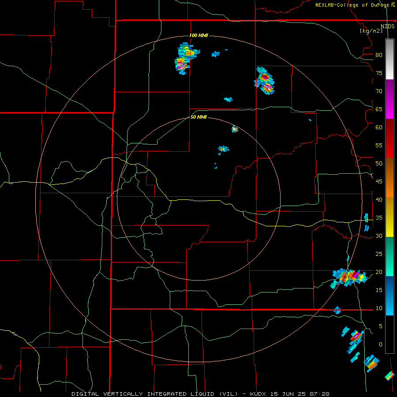Select the 65 tick label on the legend
The image size is (397, 397).
coord(379,109)
